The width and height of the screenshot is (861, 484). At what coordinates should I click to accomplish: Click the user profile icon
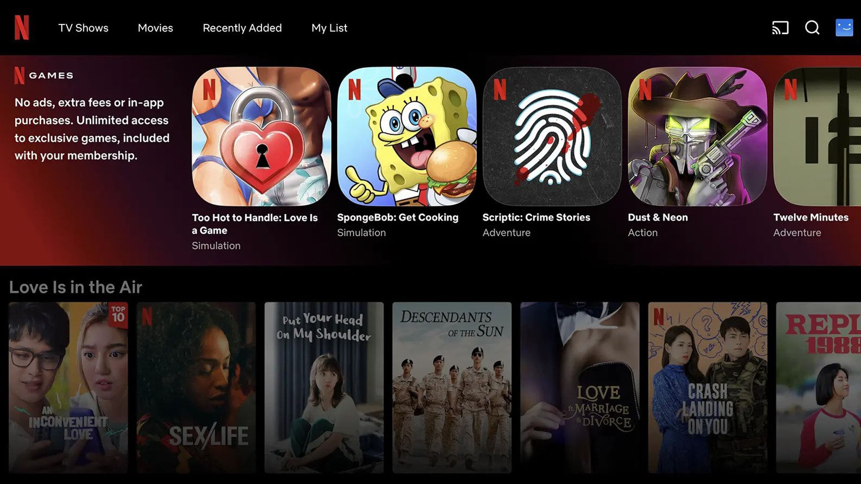click(x=844, y=28)
